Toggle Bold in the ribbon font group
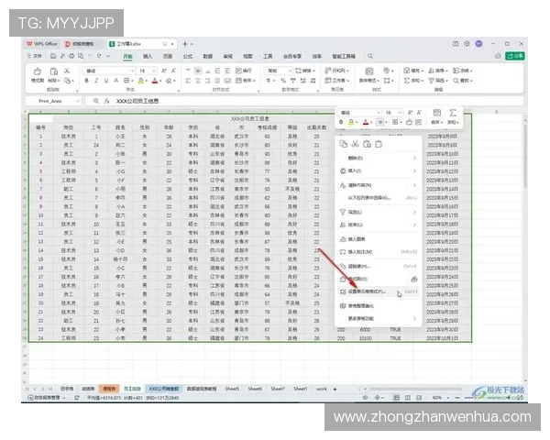The image size is (550, 440). [x=86, y=81]
